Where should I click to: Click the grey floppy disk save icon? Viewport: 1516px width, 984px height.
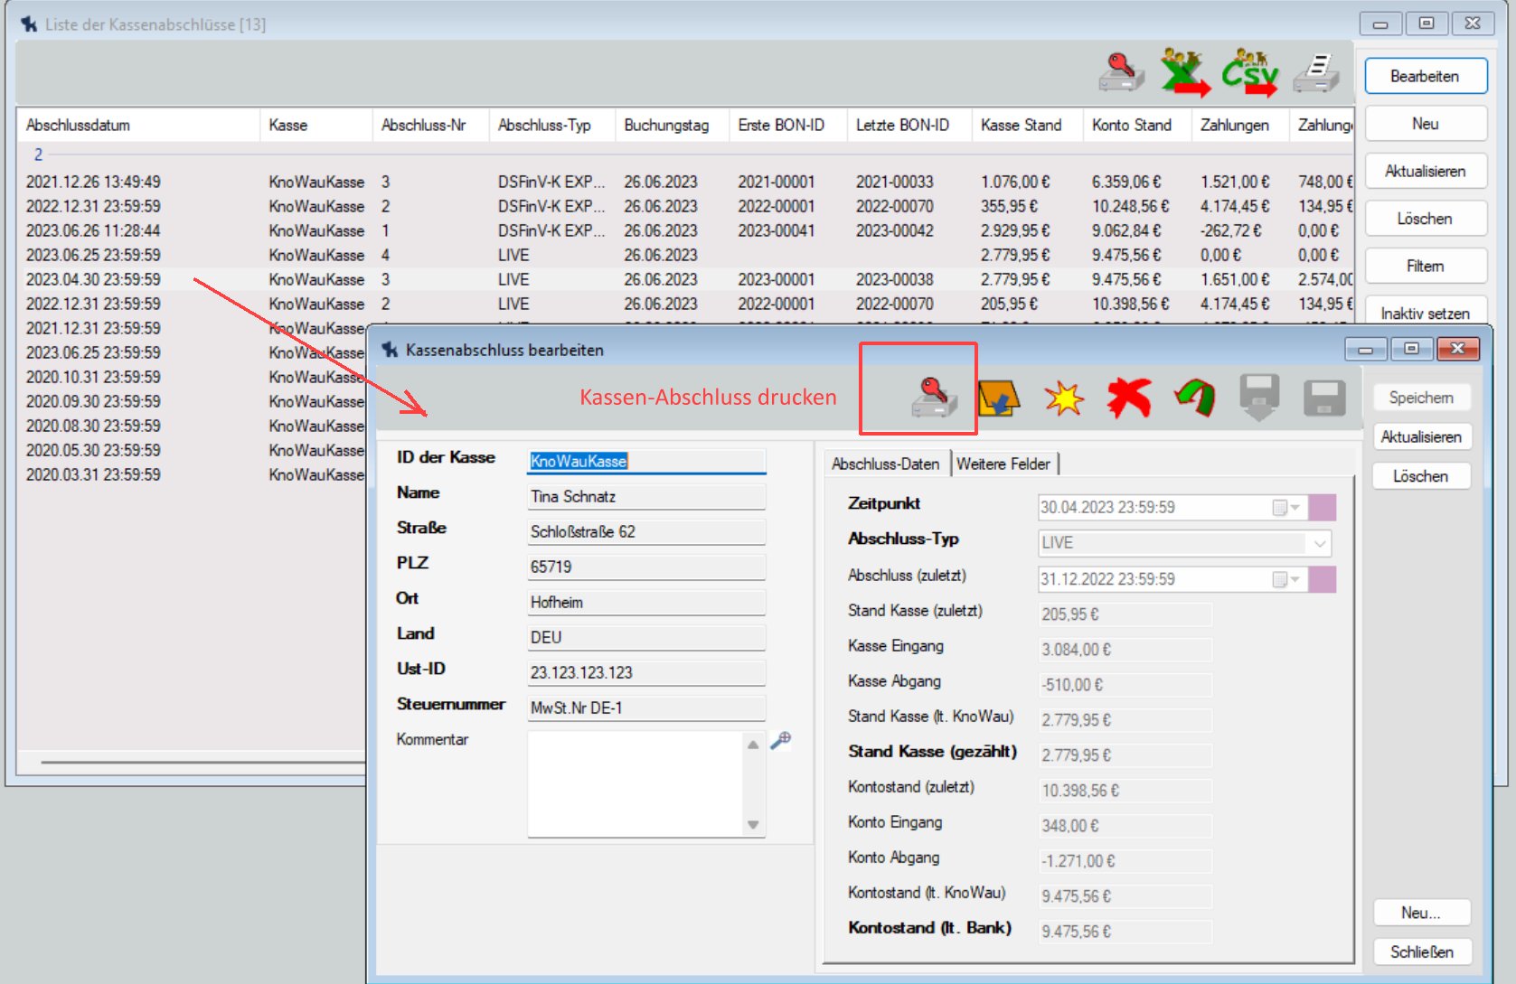pos(1324,398)
